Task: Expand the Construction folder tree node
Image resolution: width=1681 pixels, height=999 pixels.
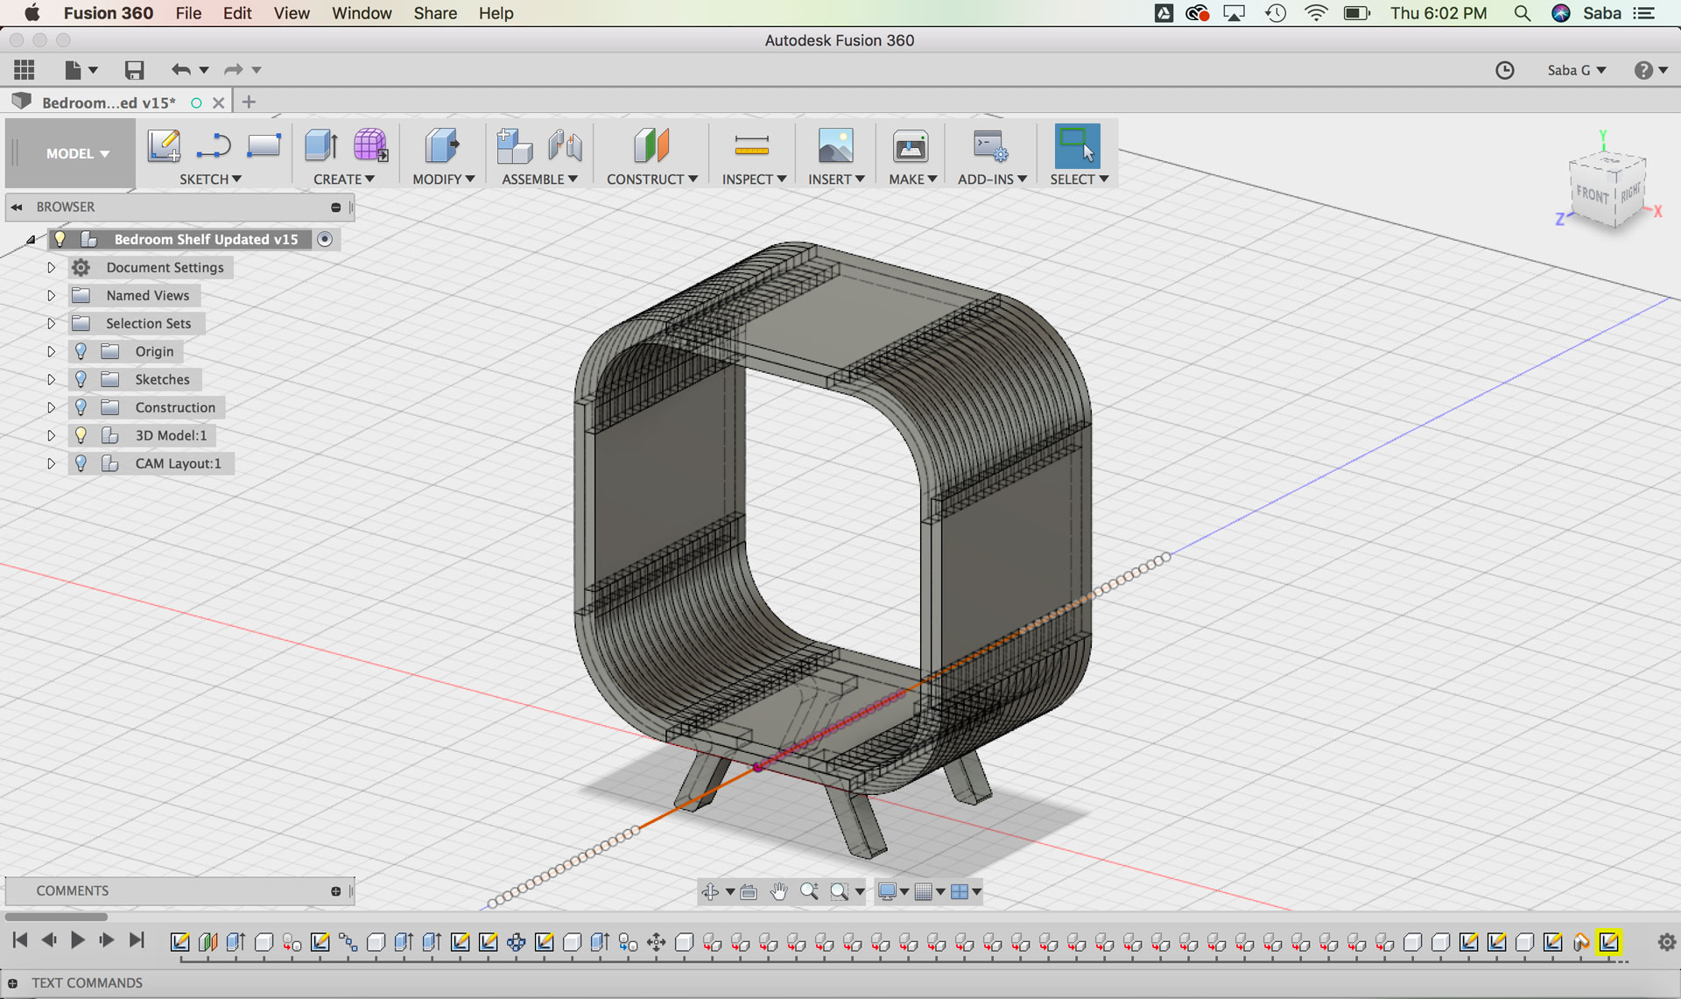Action: click(x=51, y=407)
